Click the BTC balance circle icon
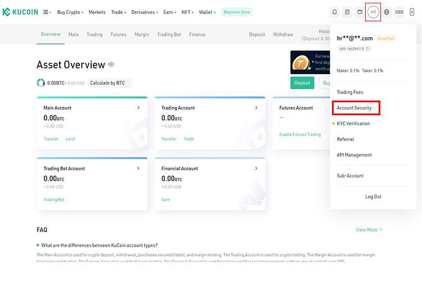This screenshot has width=422, height=281. [x=41, y=83]
